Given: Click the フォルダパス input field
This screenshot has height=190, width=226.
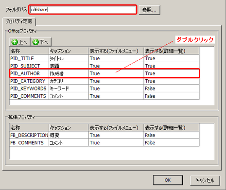Looking at the screenshot, I should (83, 10).
